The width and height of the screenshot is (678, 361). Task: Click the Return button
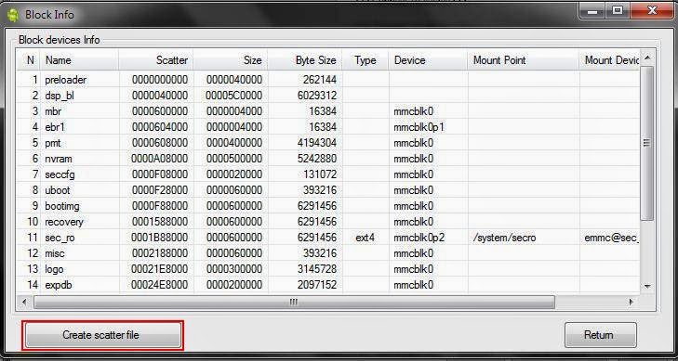pos(600,335)
